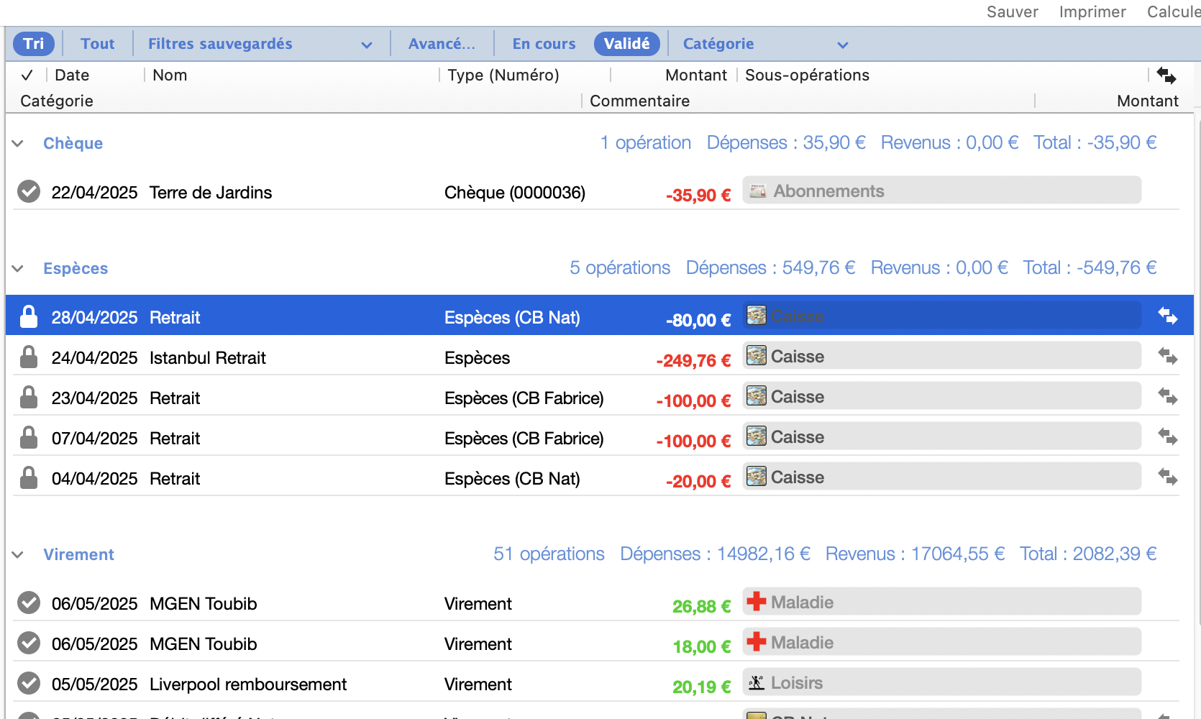Open the Filtres sauvegardés dropdown
This screenshot has height=719, width=1201.
click(260, 44)
